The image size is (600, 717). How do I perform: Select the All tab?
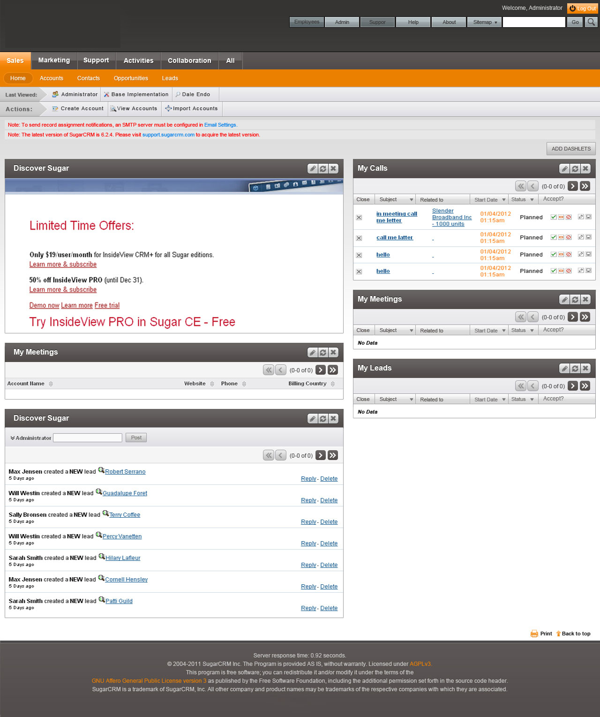230,60
